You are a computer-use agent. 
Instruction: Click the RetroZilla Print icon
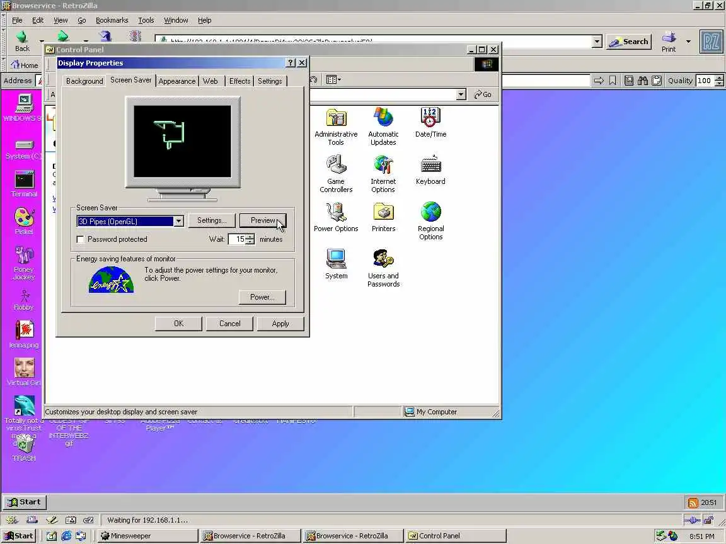pos(669,42)
